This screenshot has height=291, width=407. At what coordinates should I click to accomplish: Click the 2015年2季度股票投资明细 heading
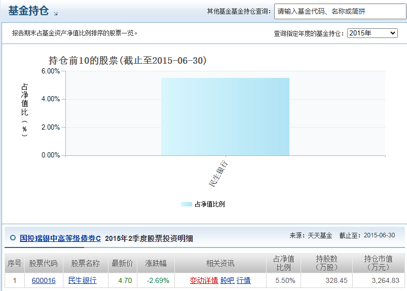pos(149,238)
